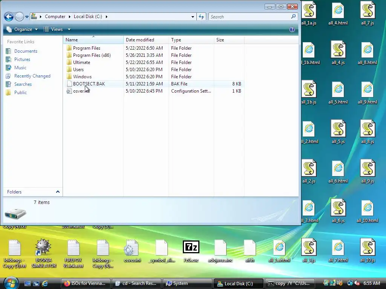Open Music favorite link
This screenshot has width=386, height=289.
point(20,68)
